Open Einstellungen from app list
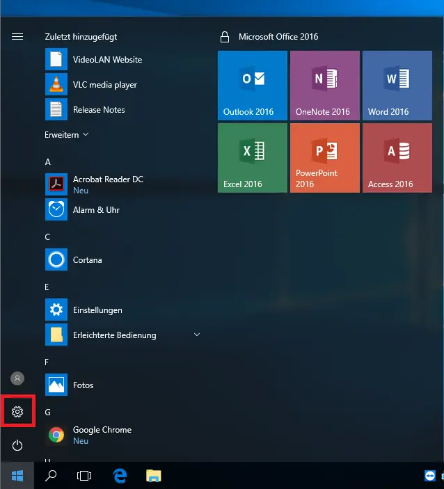Image resolution: width=444 pixels, height=489 pixels. (97, 310)
